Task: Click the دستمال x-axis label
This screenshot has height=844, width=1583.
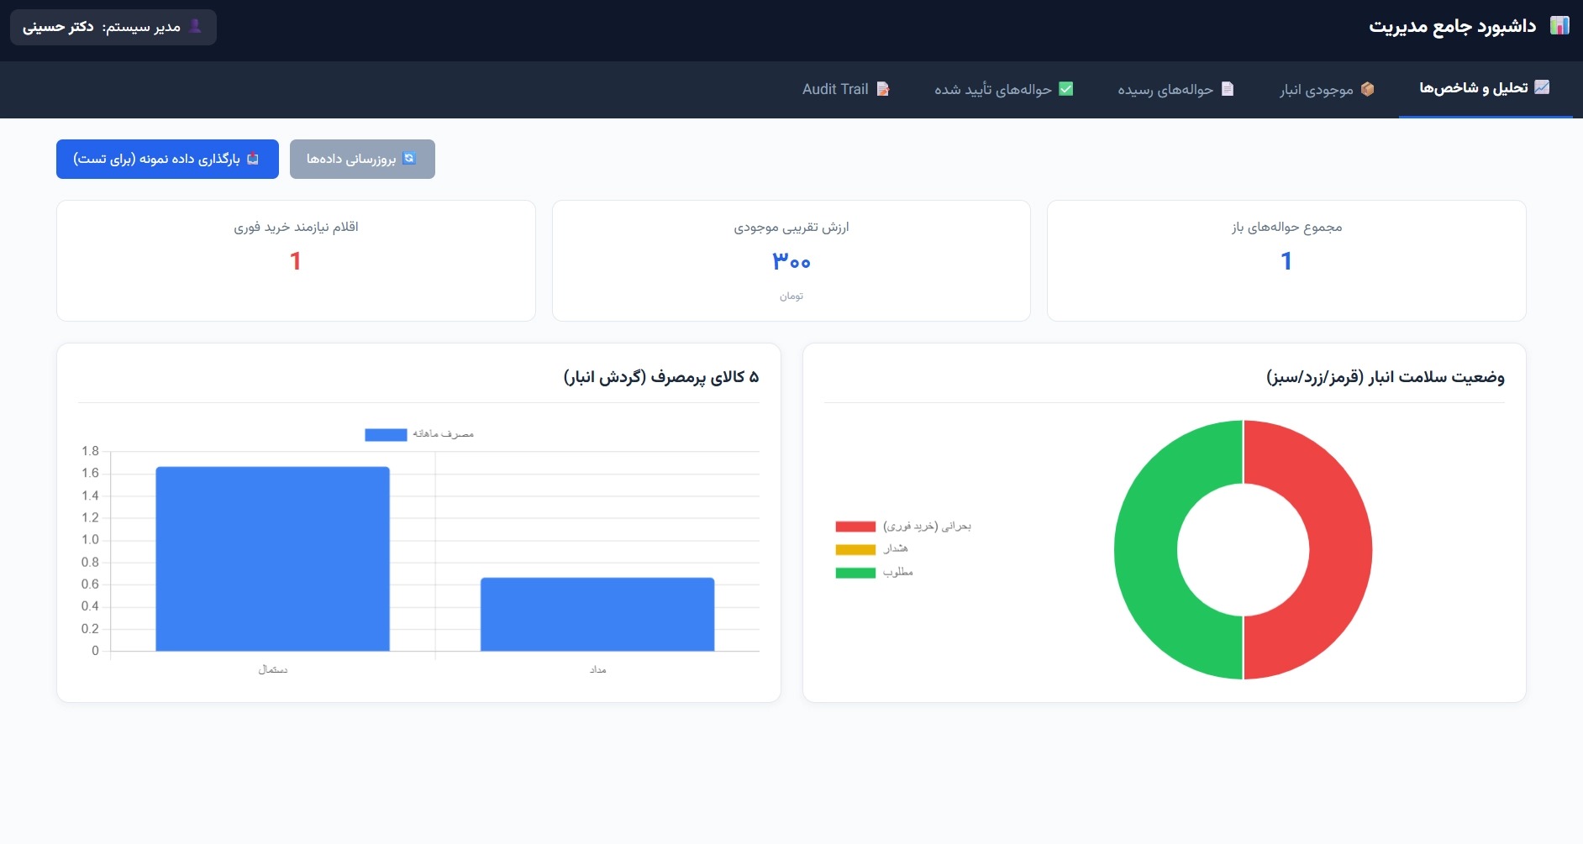Action: coord(273,669)
